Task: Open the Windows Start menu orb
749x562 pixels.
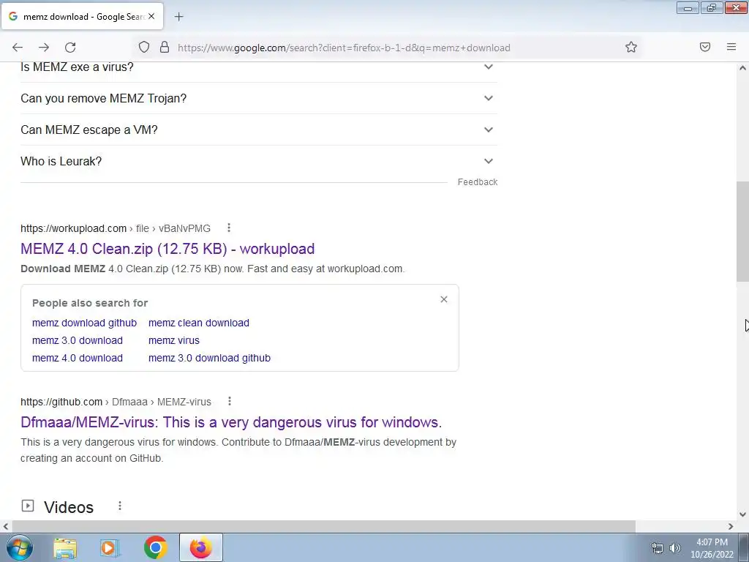Action: pyautogui.click(x=20, y=547)
